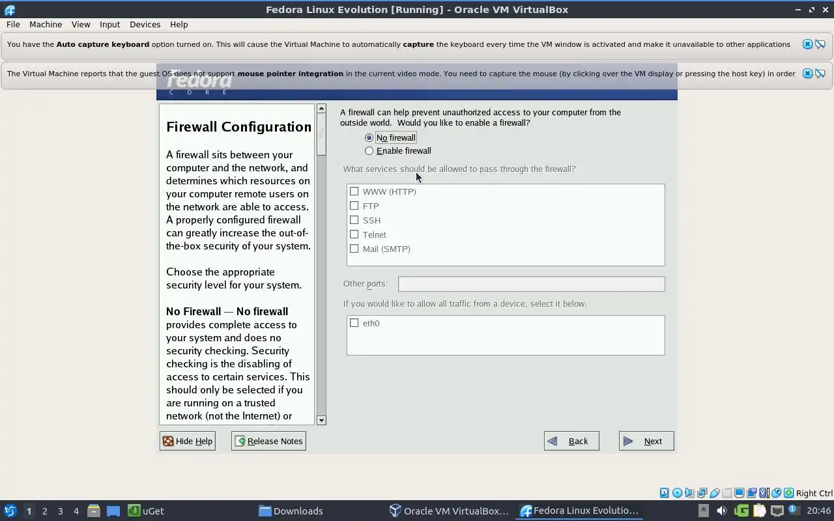834x521 pixels.
Task: Click the Hide Help button
Action: tap(188, 441)
